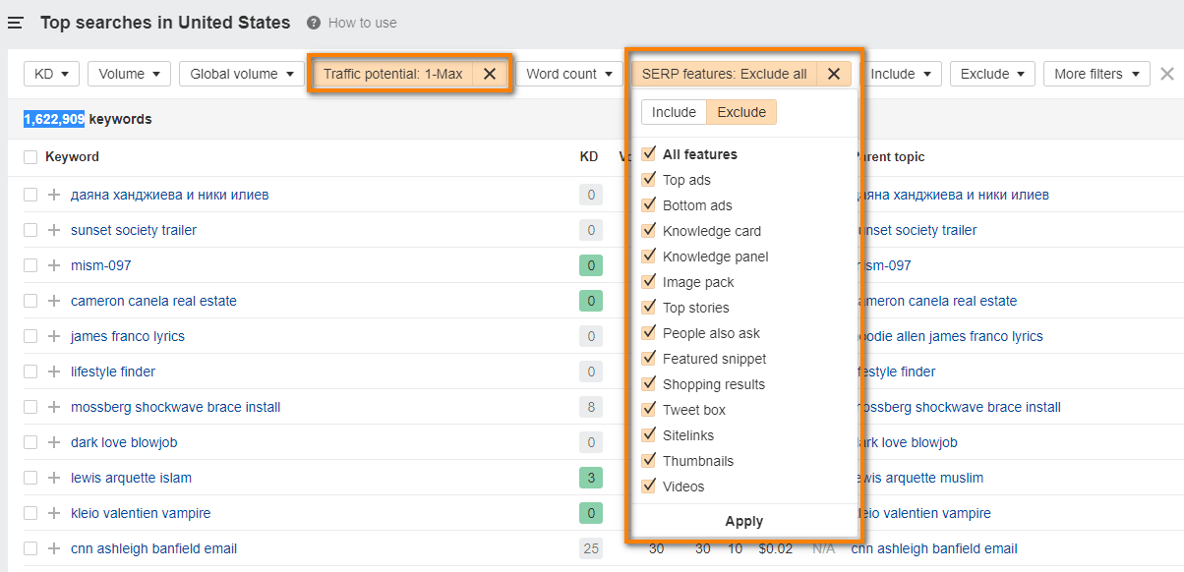Expand the "mism-097" keyword row
This screenshot has height=572, width=1184.
(54, 265)
